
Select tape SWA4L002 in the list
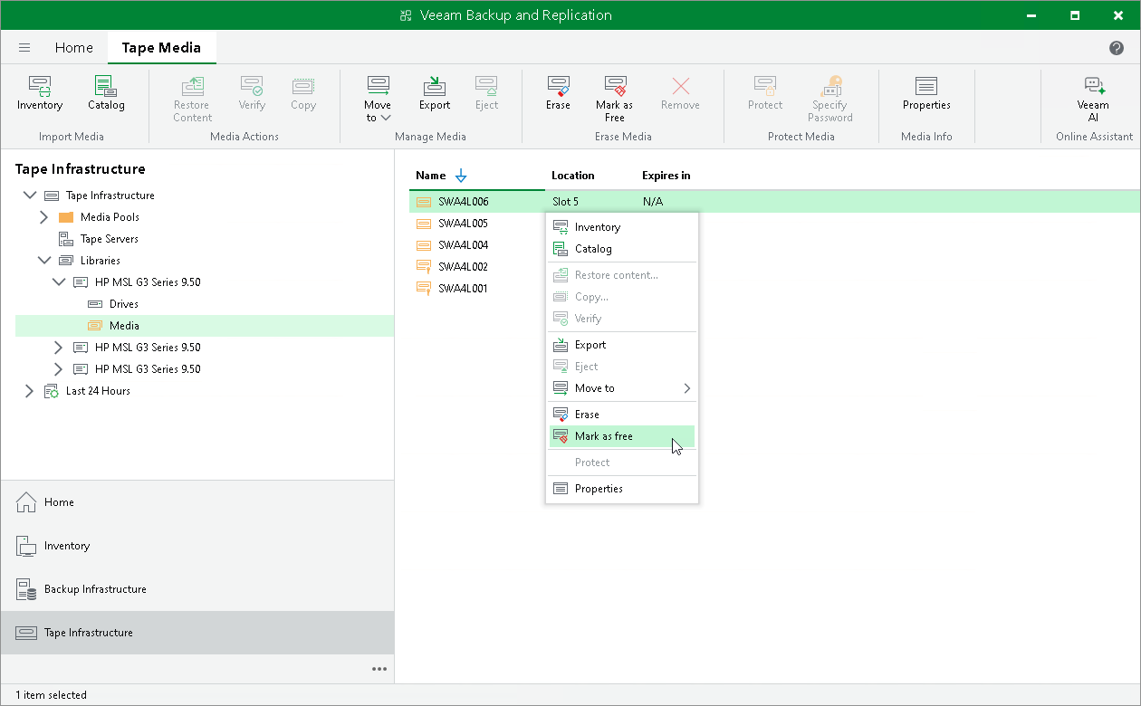[x=463, y=267]
